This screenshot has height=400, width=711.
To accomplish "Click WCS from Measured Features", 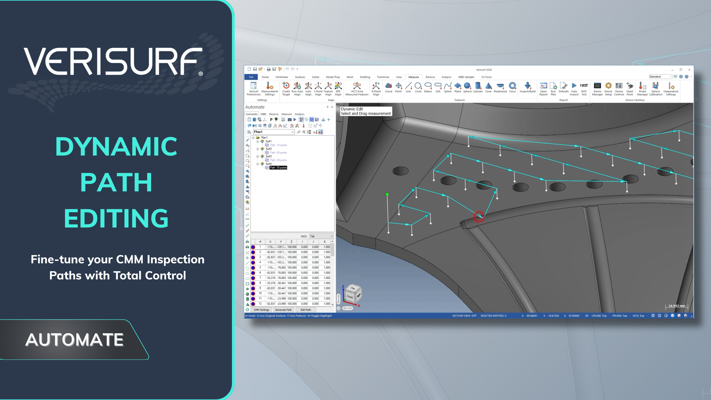I will point(357,89).
